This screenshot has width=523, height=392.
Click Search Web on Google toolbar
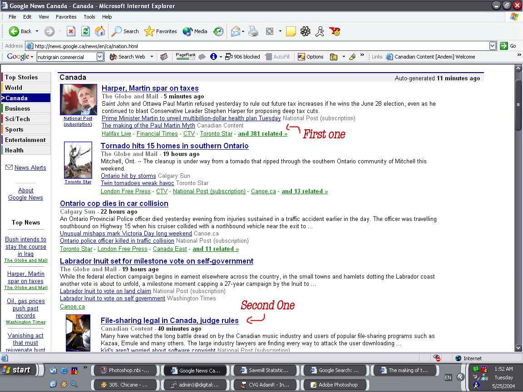pyautogui.click(x=128, y=57)
